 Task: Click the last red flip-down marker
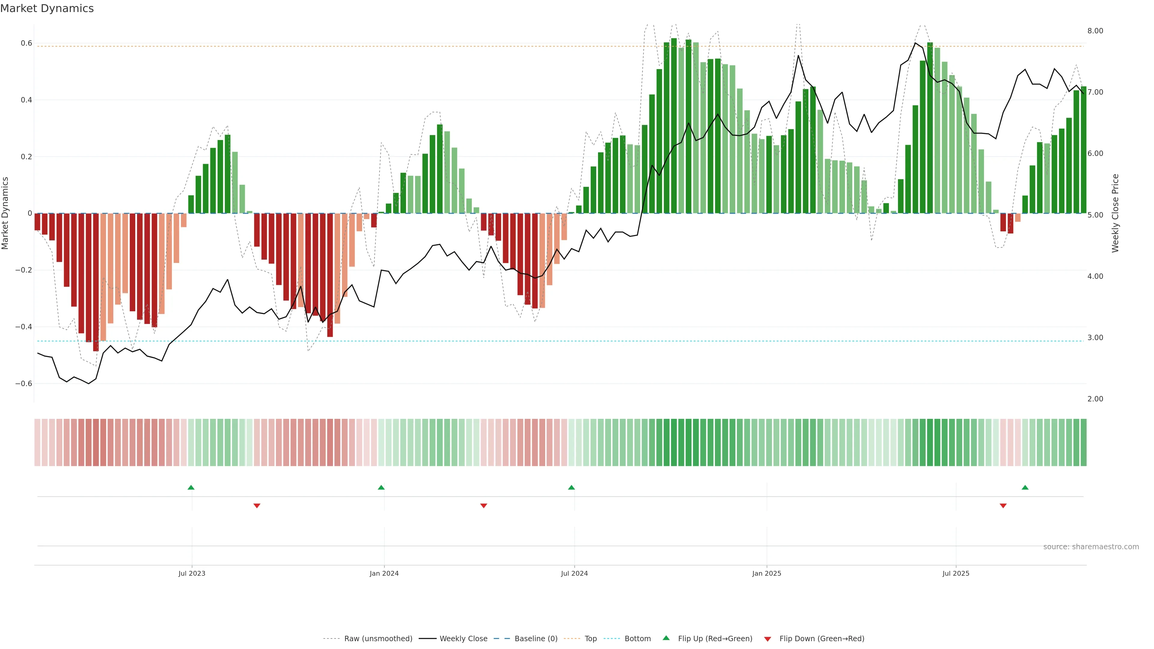1003,506
